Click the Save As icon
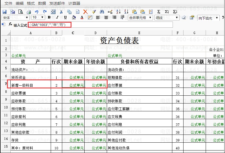The width and height of the screenshot is (225, 153). pyautogui.click(x=13, y=12)
